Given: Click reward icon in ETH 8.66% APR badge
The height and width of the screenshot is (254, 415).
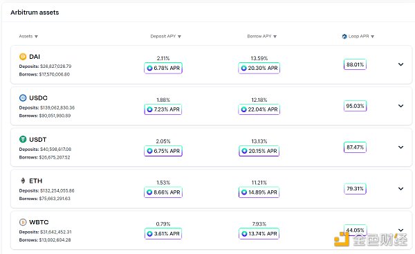Looking at the screenshot, I should 149,192.
